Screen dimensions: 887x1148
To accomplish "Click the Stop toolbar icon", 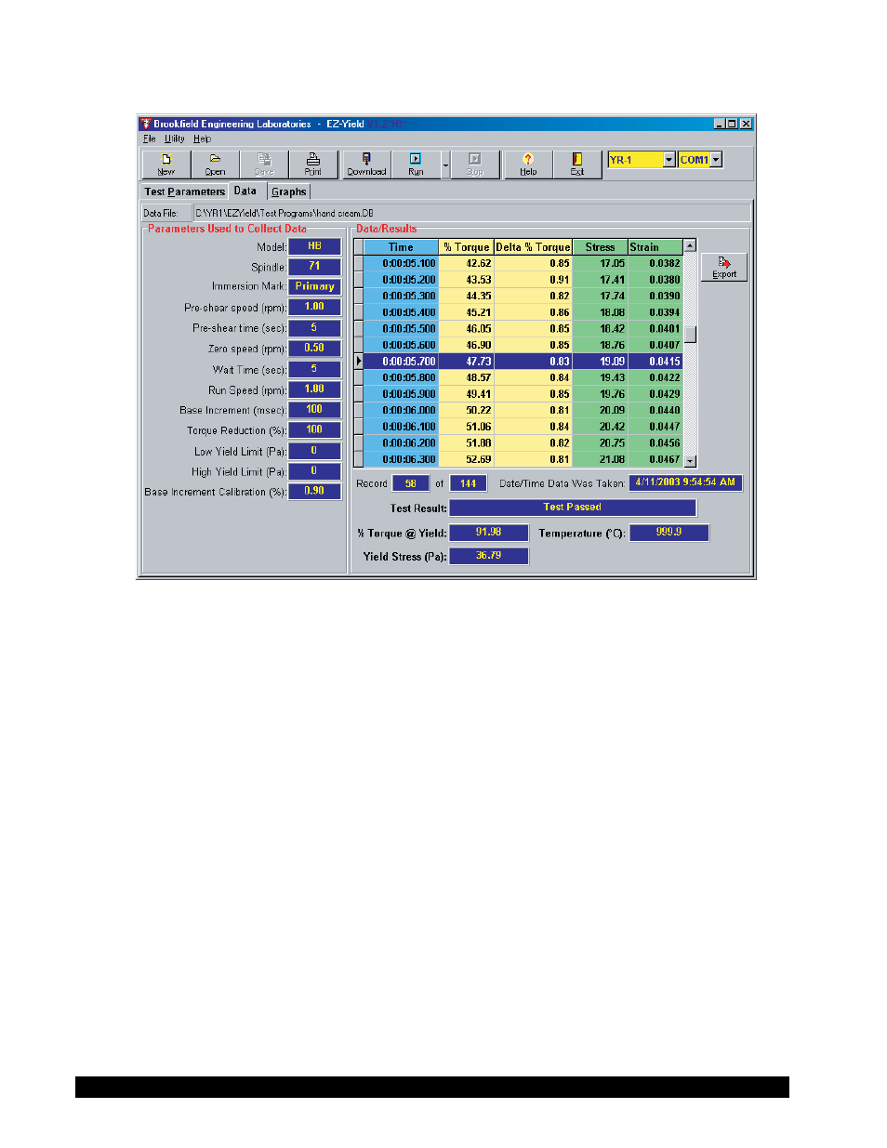I will pos(474,165).
